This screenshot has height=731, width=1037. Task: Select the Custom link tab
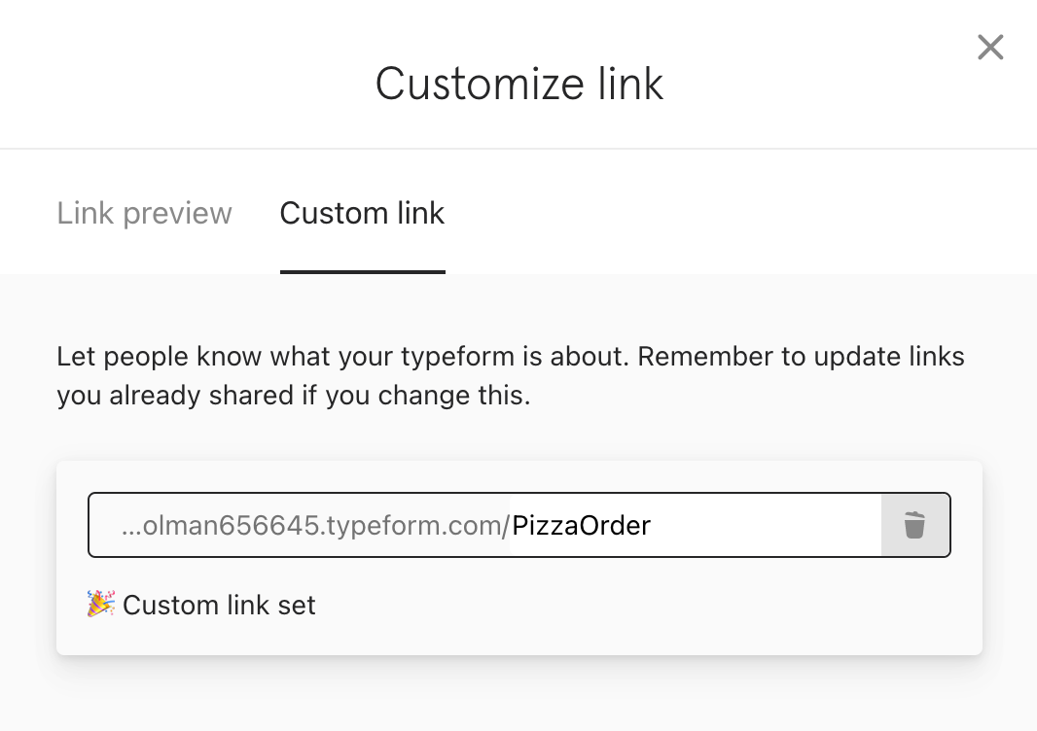point(363,213)
